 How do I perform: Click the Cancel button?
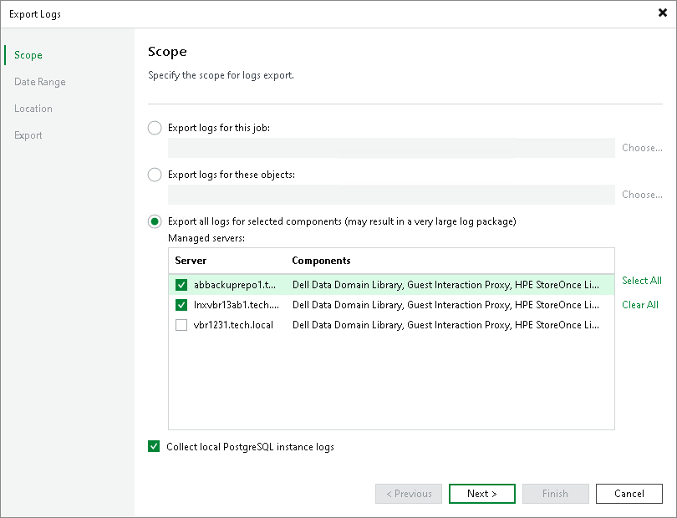(x=629, y=494)
